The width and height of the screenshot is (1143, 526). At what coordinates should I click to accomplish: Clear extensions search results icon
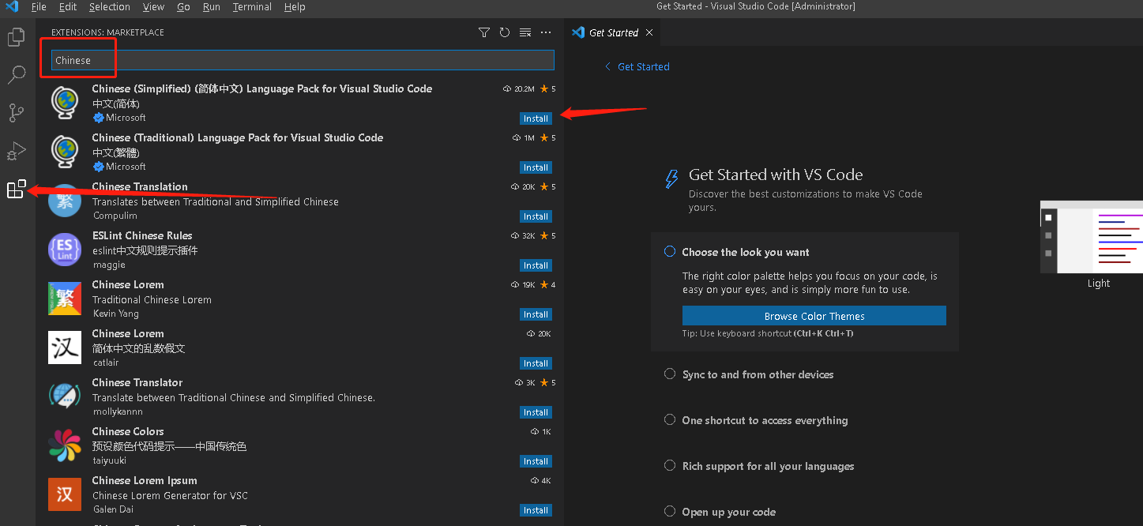pyautogui.click(x=525, y=32)
